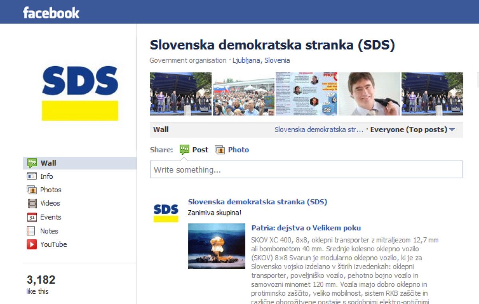Open the crowd with flag photo thumbnail
Screen dimensions: 479x304
click(x=243, y=94)
